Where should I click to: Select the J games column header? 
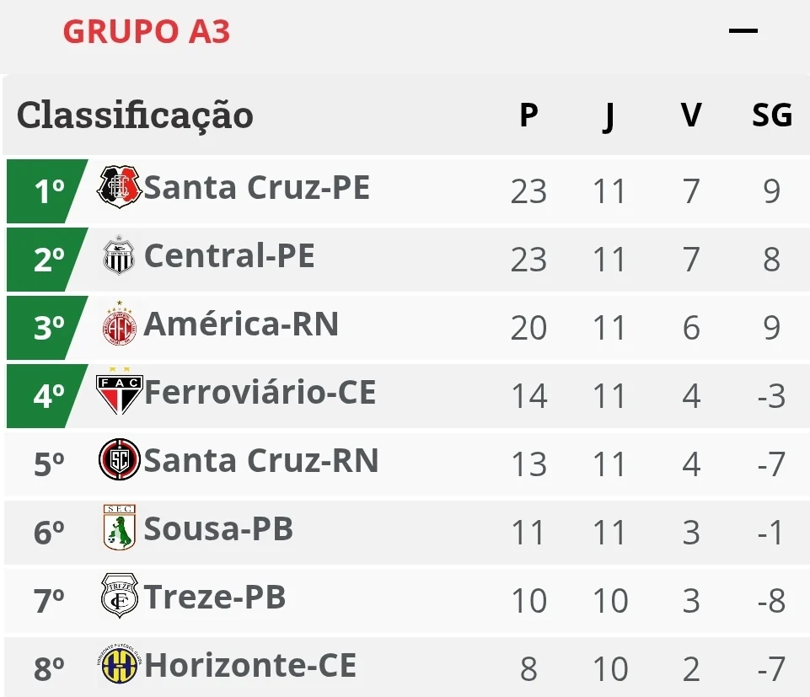(x=609, y=117)
